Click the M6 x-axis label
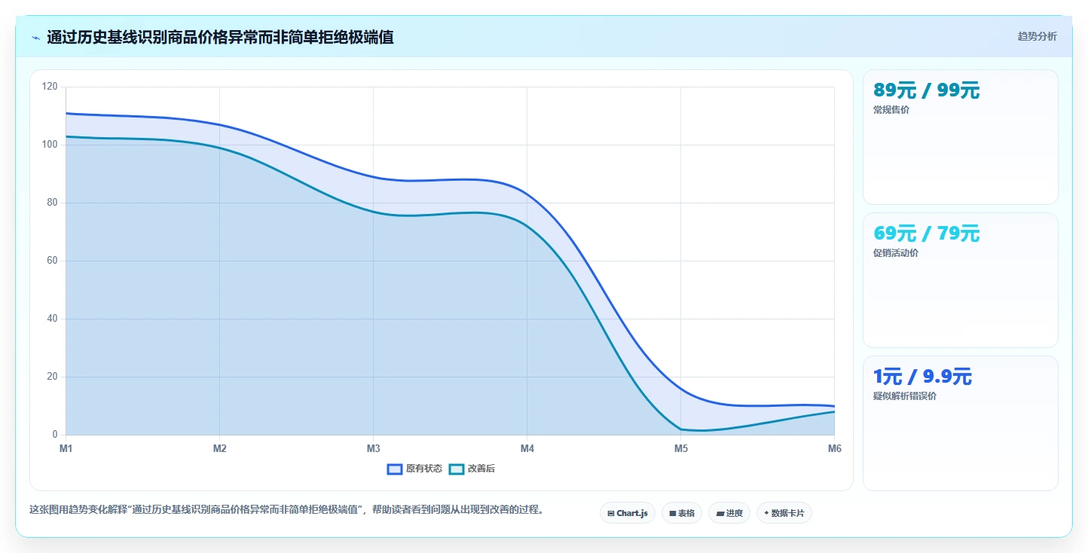The image size is (1088, 553). [x=835, y=448]
